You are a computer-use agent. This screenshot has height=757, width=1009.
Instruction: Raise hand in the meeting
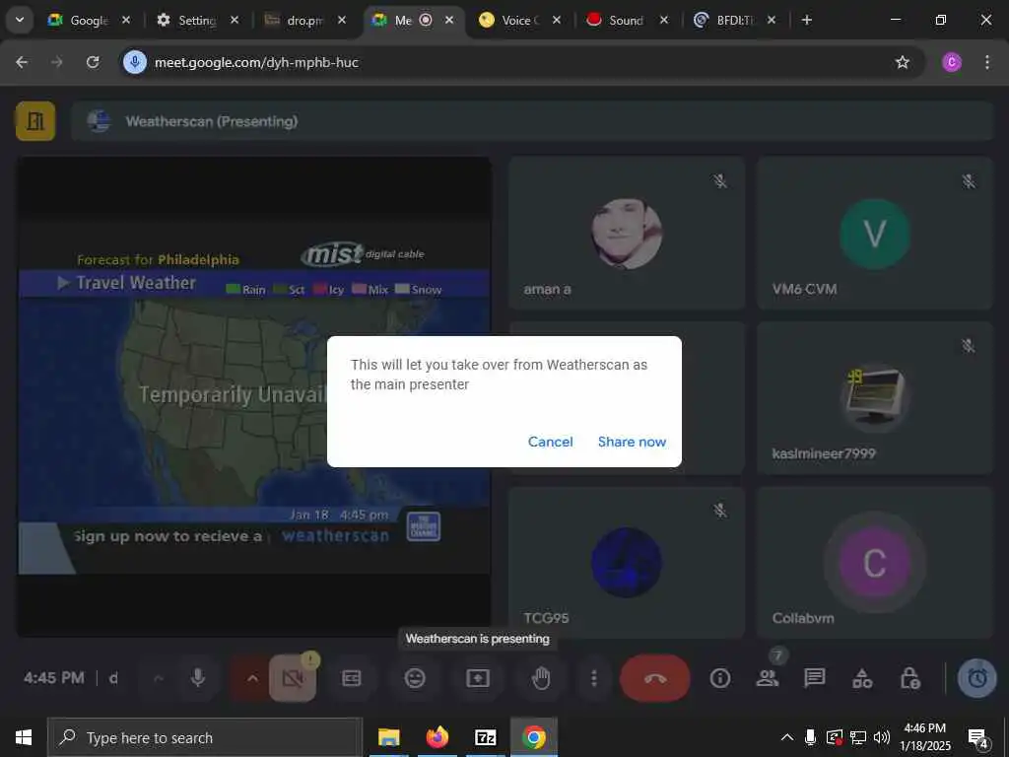click(541, 678)
